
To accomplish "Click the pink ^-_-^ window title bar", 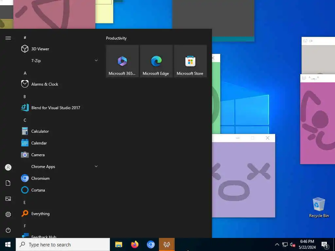I will (x=318, y=78).
